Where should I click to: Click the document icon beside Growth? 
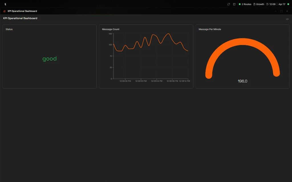[254, 4]
